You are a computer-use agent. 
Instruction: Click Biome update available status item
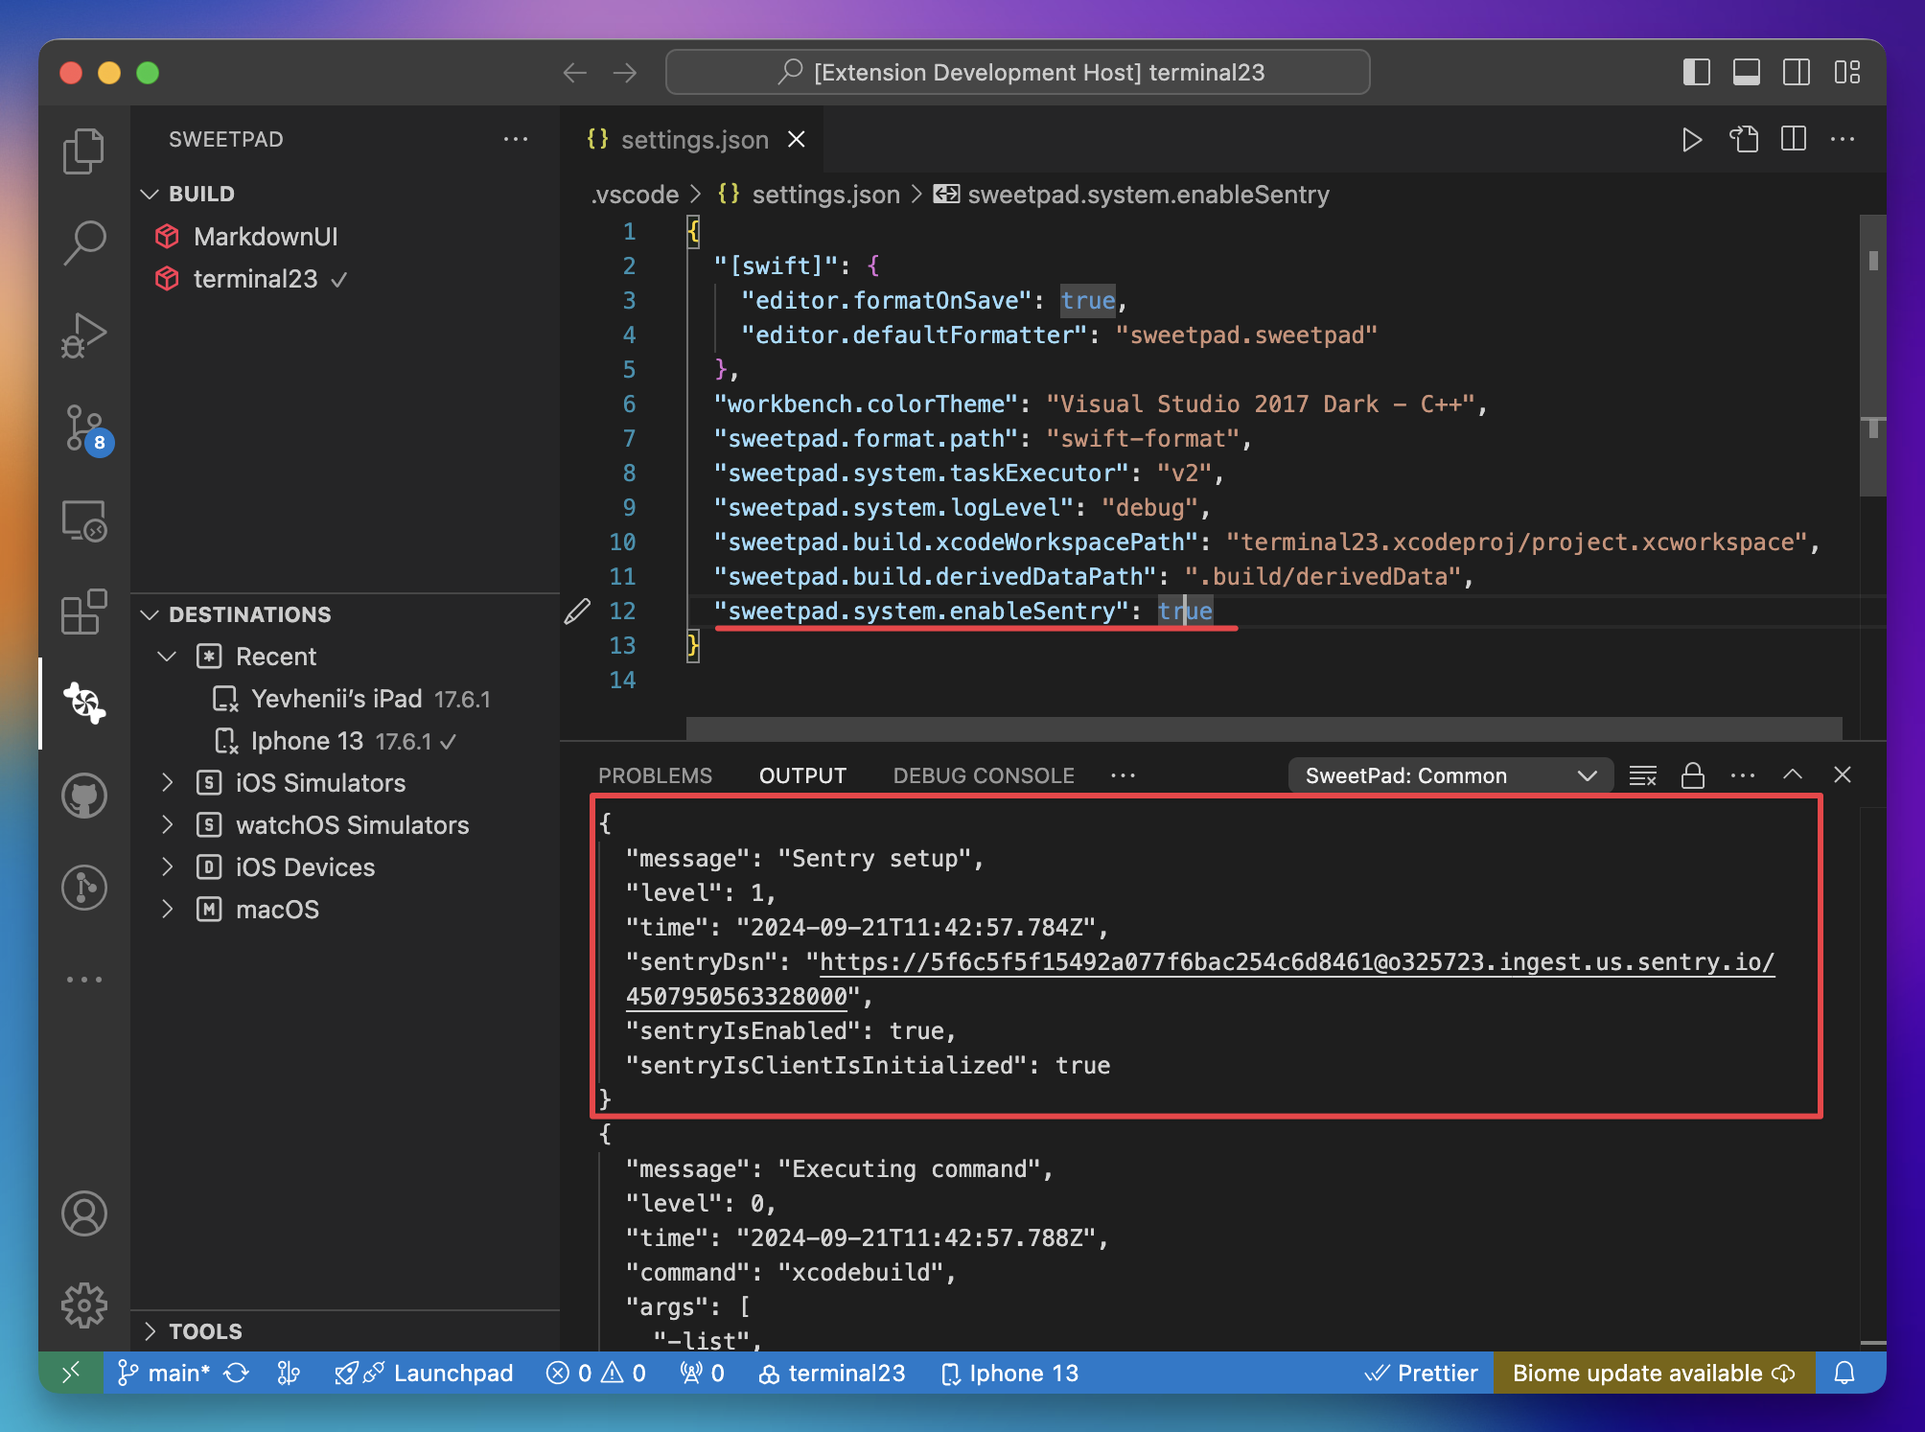1654,1373
